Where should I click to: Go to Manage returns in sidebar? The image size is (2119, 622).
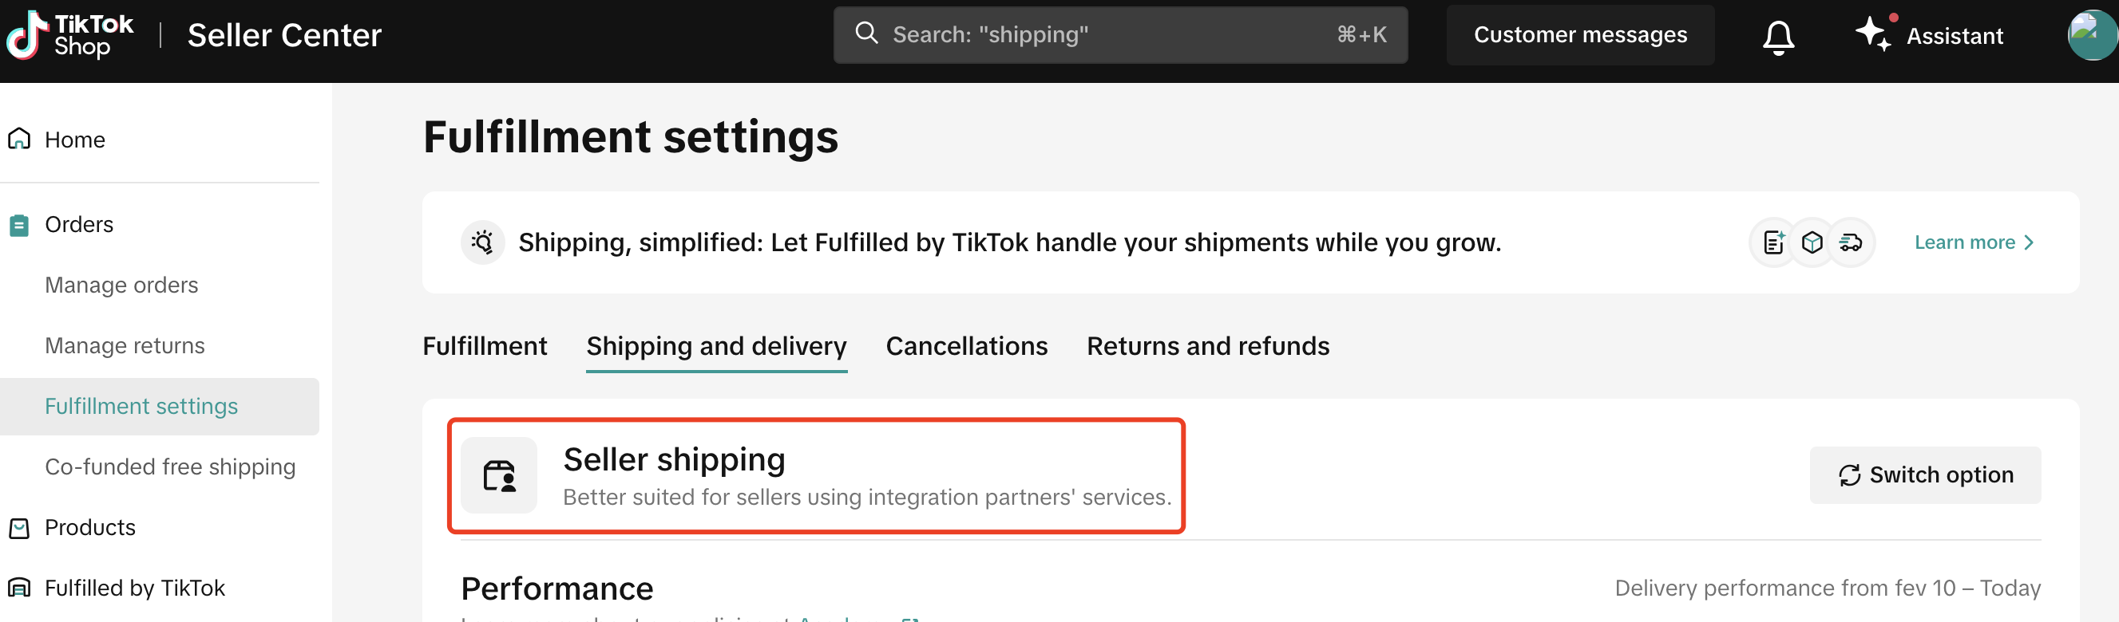tap(125, 346)
